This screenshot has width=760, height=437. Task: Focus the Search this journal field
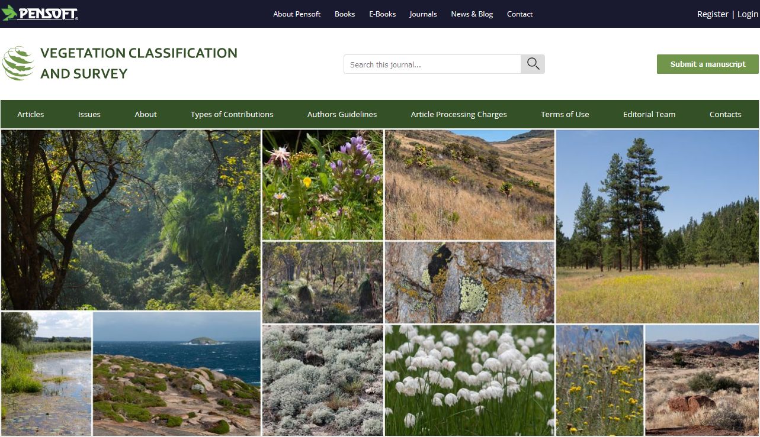pyautogui.click(x=432, y=64)
